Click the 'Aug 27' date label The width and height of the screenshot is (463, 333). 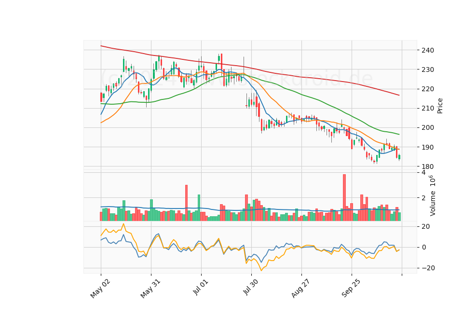tap(301, 289)
